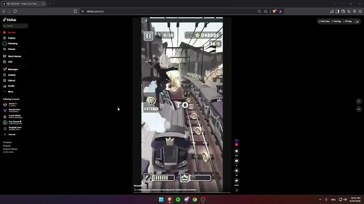364x204 pixels.
Task: Go to next video with down arrow
Action: pyautogui.click(x=359, y=109)
